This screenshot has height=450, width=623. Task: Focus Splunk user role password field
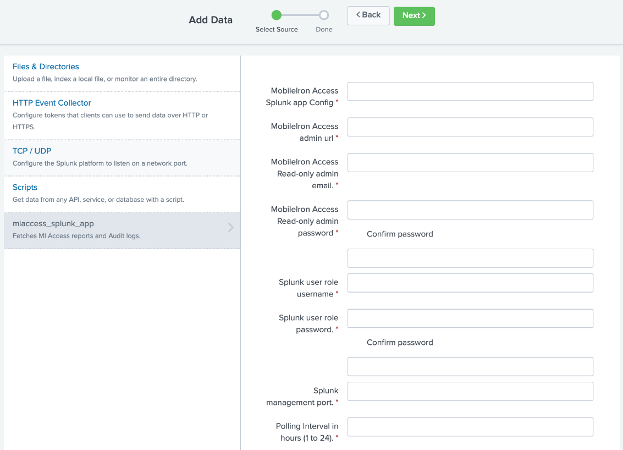[470, 319]
